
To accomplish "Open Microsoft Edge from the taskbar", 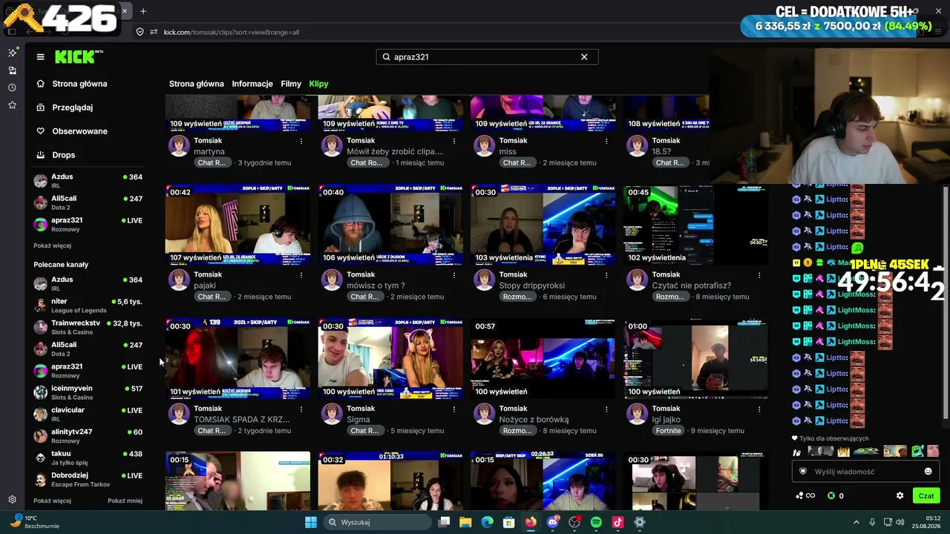I will click(487, 522).
